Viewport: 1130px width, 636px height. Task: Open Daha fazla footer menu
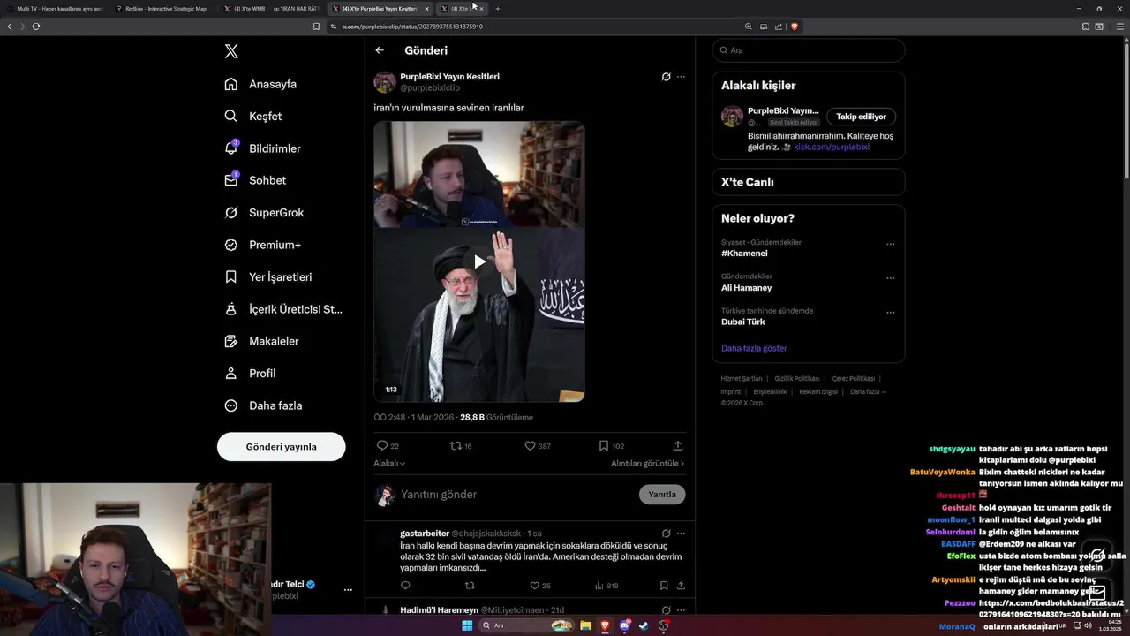[x=868, y=391]
